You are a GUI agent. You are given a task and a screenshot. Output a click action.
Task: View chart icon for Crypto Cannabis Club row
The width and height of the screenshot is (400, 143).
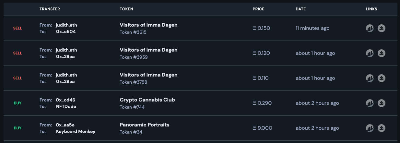(370, 103)
